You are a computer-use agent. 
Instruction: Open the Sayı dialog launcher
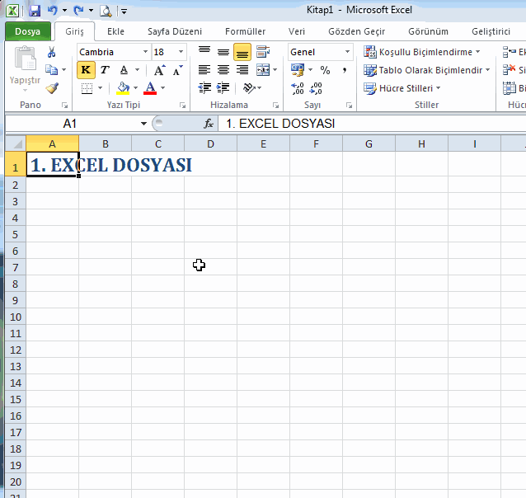pyautogui.click(x=349, y=106)
